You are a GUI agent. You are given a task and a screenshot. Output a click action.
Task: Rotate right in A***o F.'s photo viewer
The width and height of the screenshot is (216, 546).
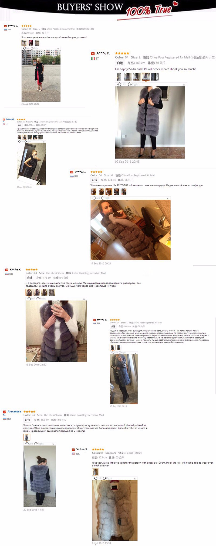(133, 84)
